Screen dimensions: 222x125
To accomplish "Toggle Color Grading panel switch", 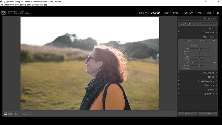I will click(x=178, y=72).
